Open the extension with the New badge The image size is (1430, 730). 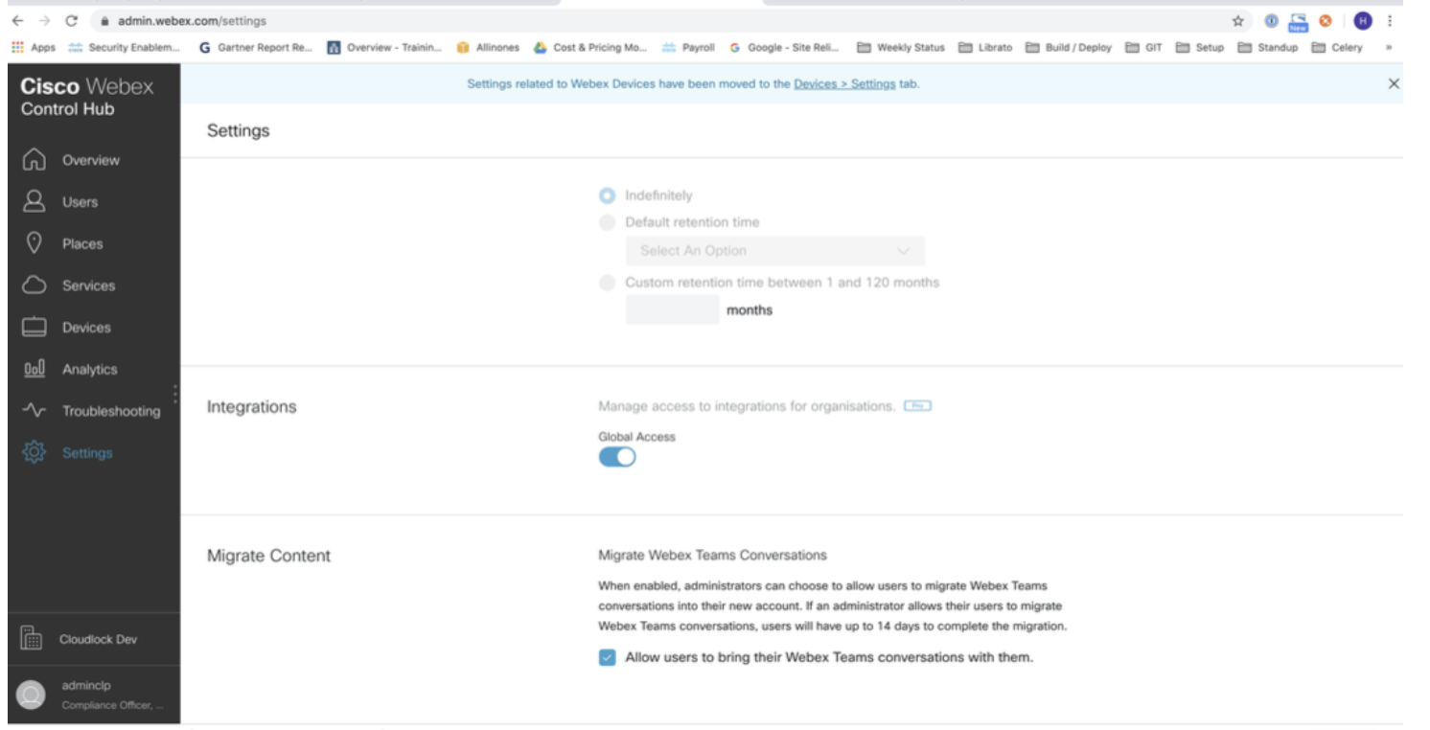click(1298, 21)
